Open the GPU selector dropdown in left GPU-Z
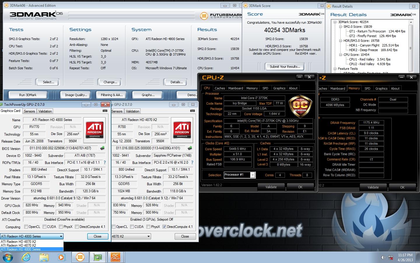 point(32,236)
